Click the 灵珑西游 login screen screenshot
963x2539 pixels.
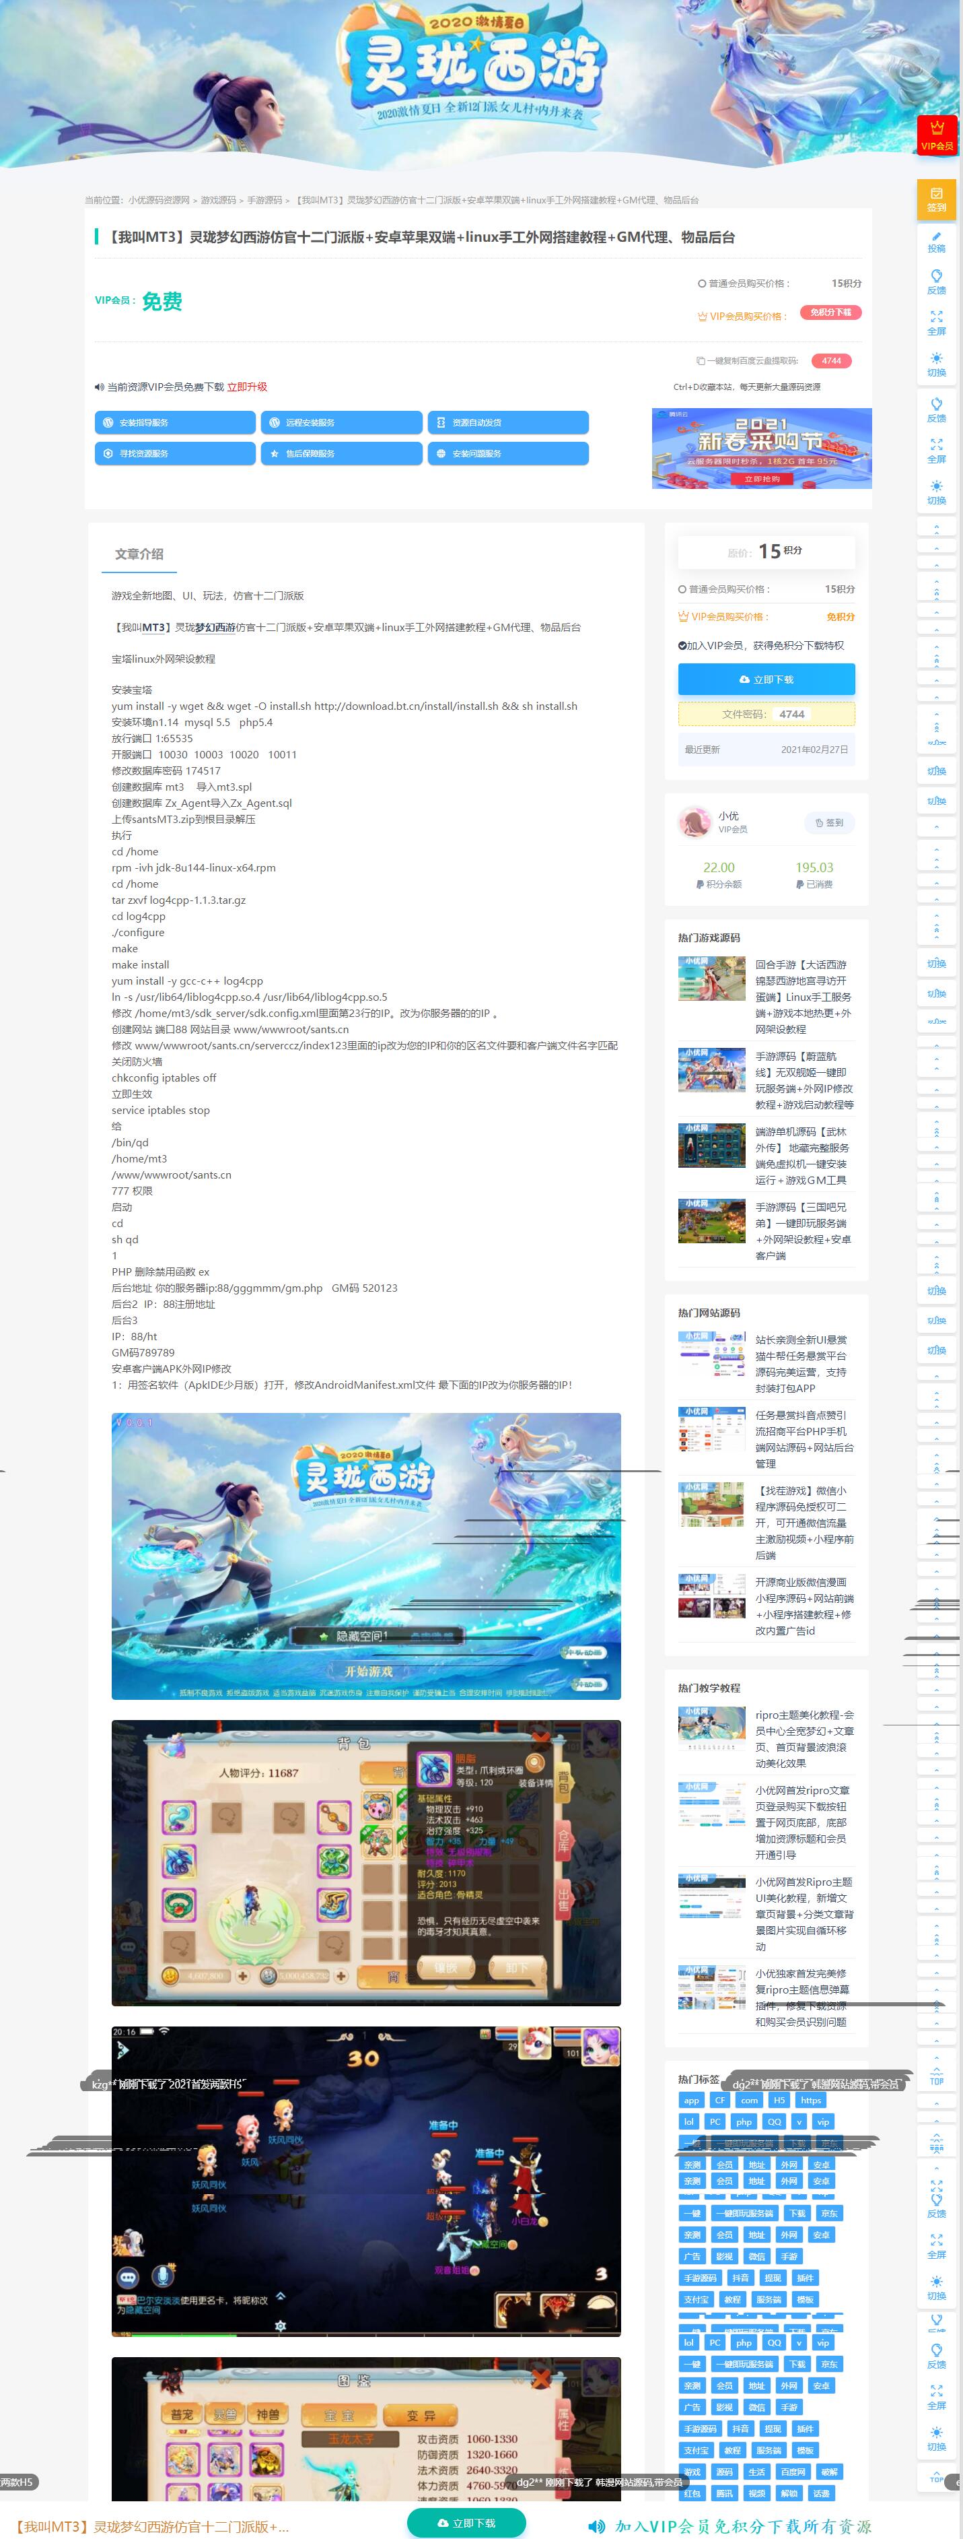366,1556
